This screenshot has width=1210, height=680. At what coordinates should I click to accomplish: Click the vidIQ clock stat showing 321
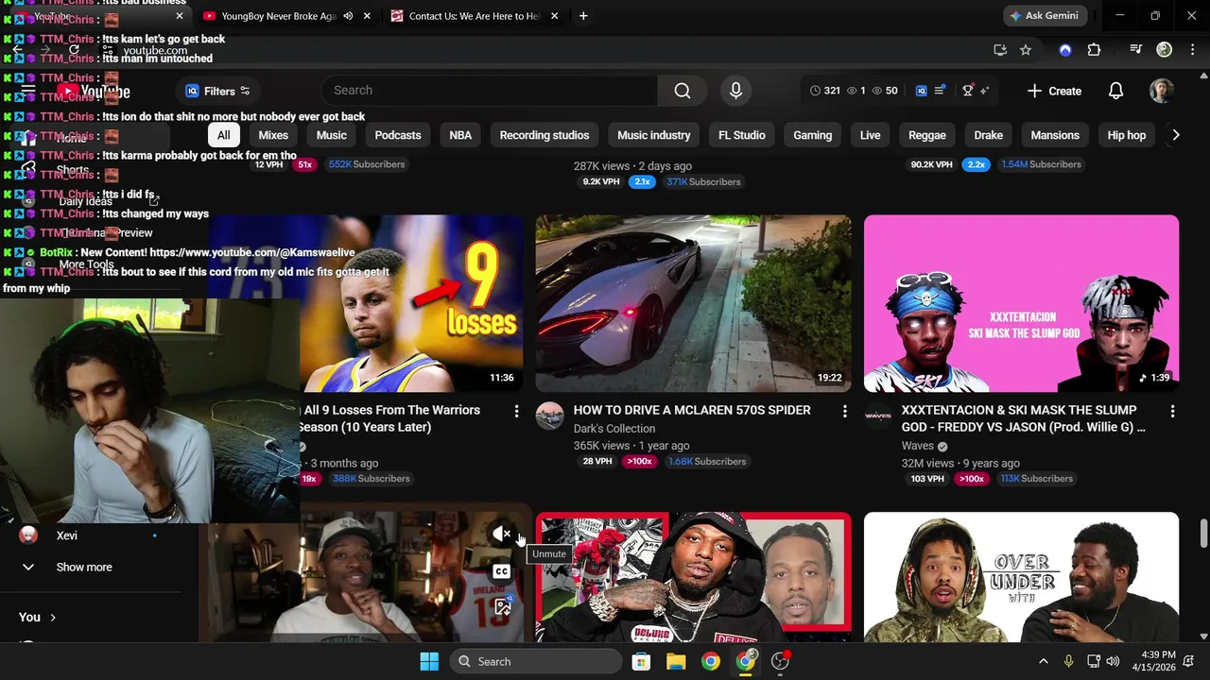[x=825, y=91]
